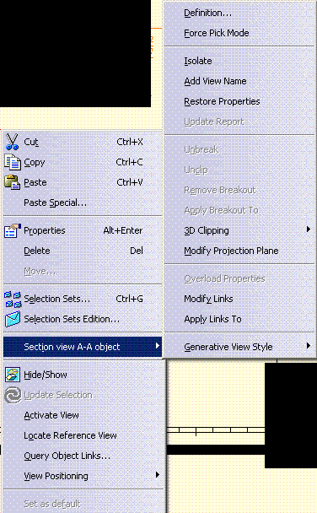Click the Selection Sets Edition envelope icon
The height and width of the screenshot is (513, 317).
(13, 319)
